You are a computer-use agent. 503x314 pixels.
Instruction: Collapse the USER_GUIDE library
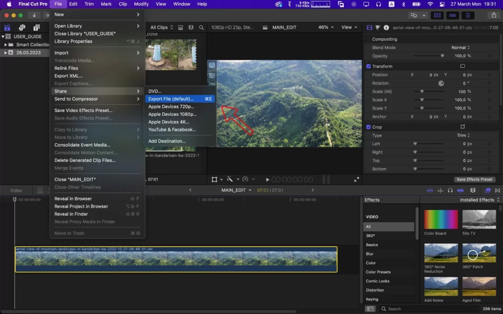3,36
